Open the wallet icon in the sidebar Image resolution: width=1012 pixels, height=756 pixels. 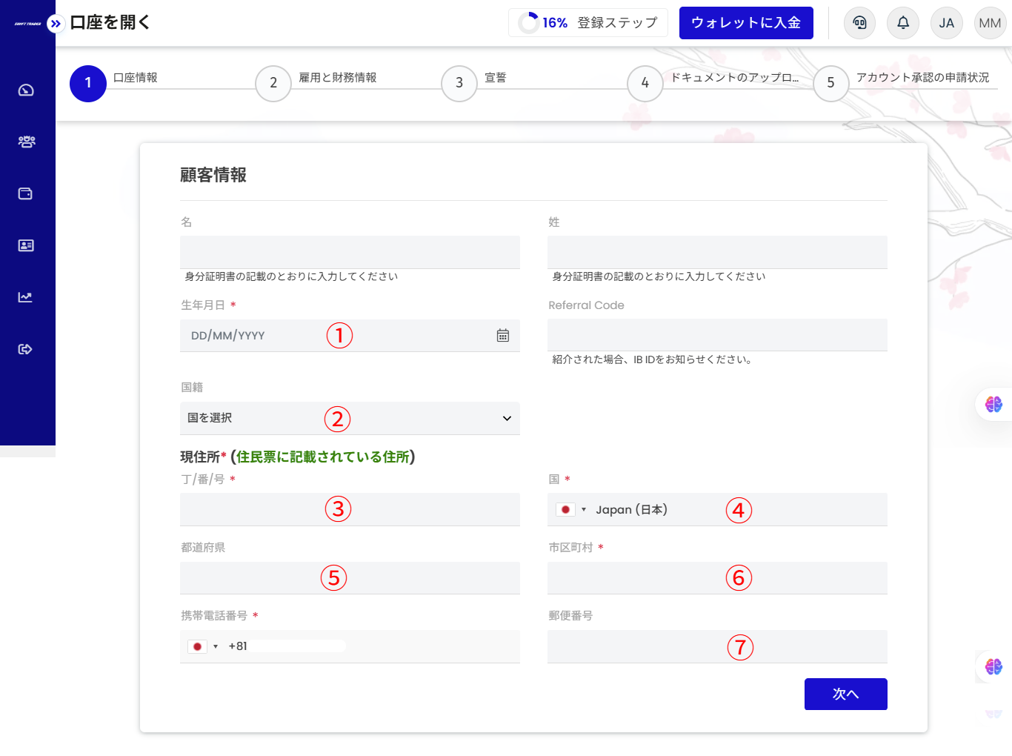click(26, 193)
